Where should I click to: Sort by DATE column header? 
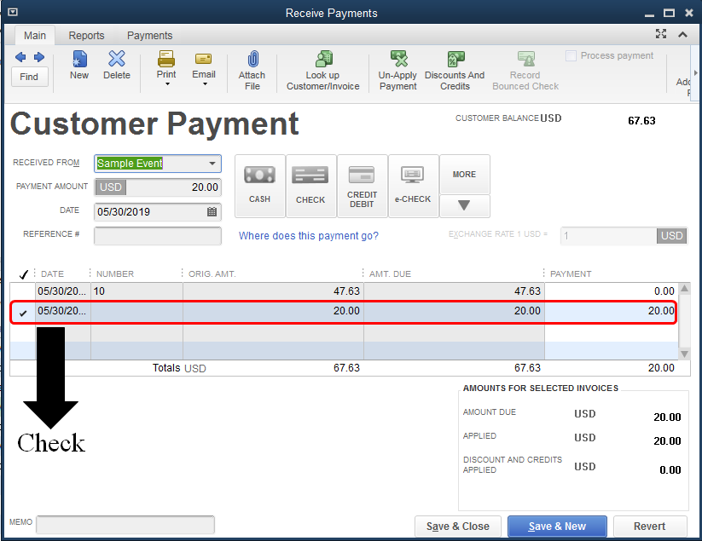(x=52, y=274)
